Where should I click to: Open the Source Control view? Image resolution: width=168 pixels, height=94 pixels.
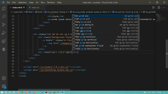click(x=4, y=25)
